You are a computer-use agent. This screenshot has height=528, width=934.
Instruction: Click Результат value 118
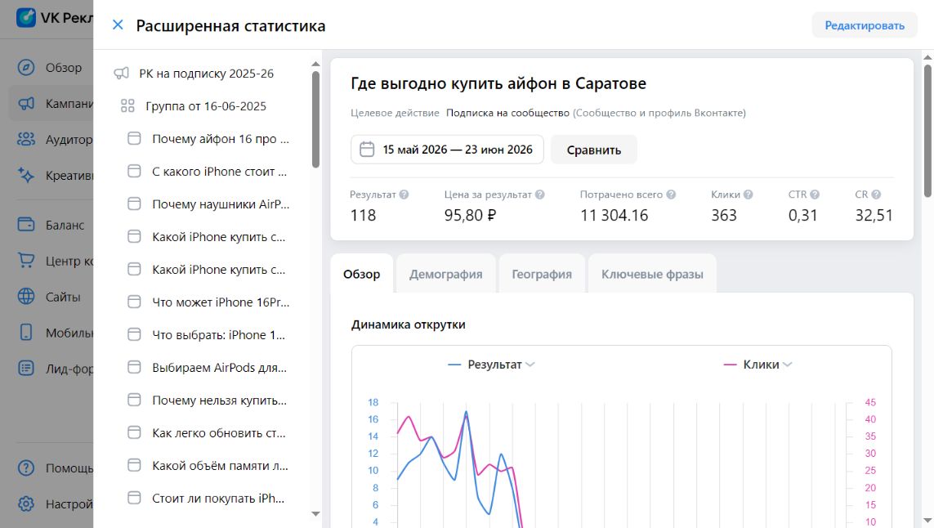point(363,215)
